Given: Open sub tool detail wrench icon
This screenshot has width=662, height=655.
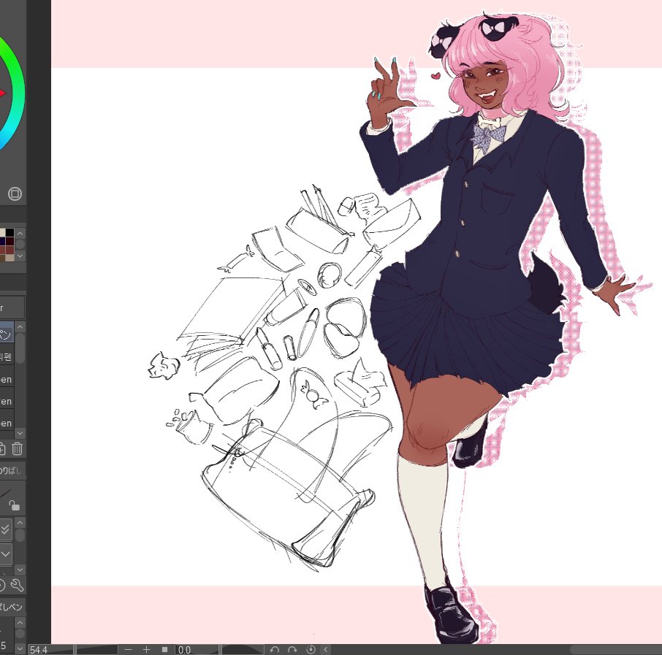Looking at the screenshot, I should pyautogui.click(x=17, y=585).
